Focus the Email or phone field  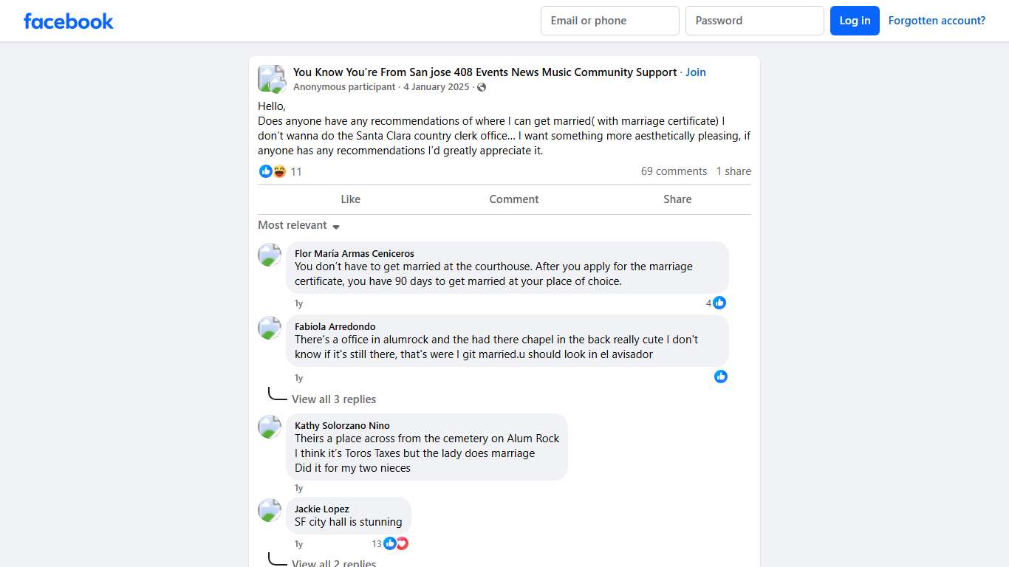[x=609, y=21]
